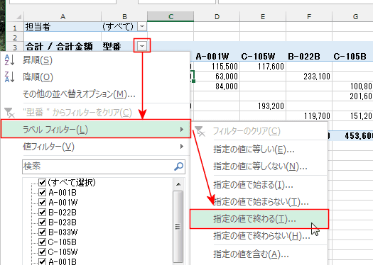
Task: Uncheck the C-105W checkbox
Action: (x=42, y=252)
